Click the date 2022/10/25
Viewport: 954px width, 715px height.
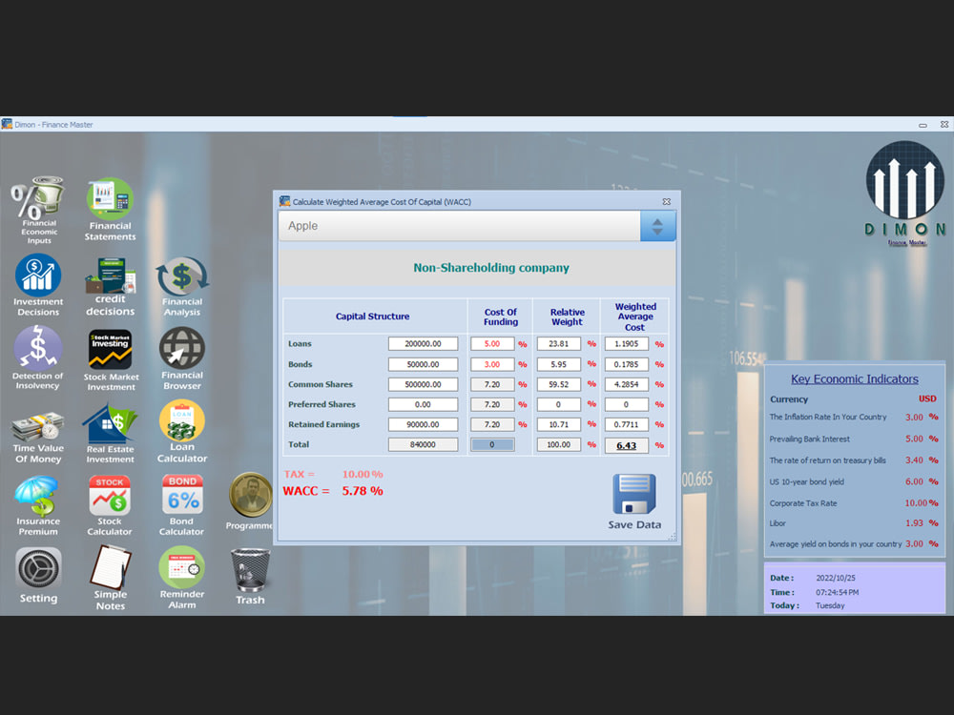click(x=836, y=578)
